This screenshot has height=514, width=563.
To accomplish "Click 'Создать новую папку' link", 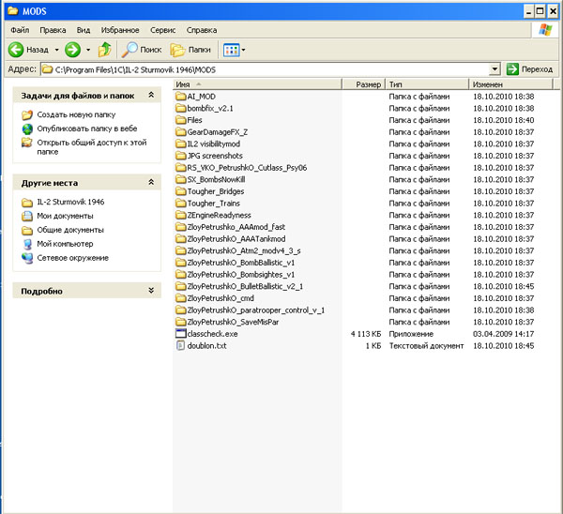I will [x=75, y=114].
